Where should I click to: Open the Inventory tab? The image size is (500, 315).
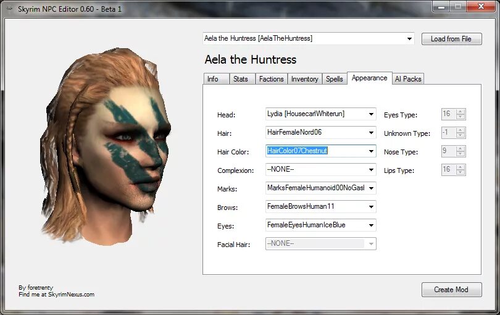click(x=305, y=79)
